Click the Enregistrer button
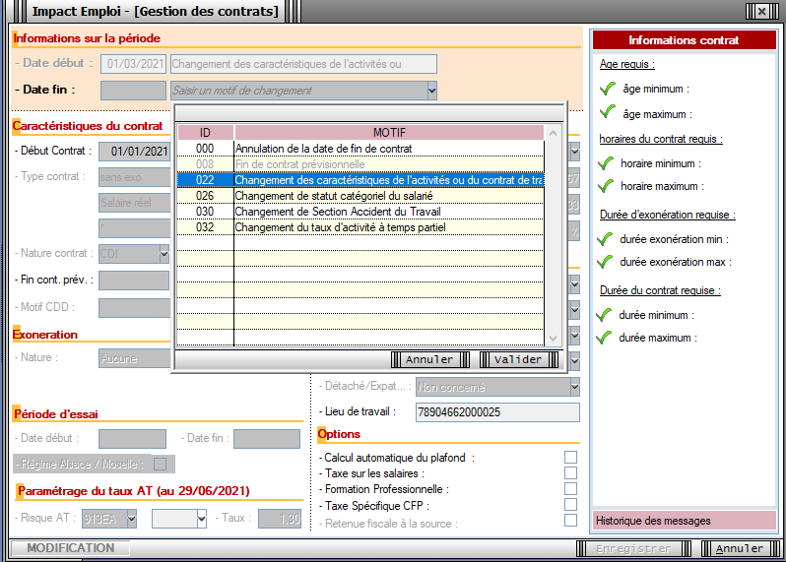Image resolution: width=786 pixels, height=562 pixels. click(x=633, y=549)
